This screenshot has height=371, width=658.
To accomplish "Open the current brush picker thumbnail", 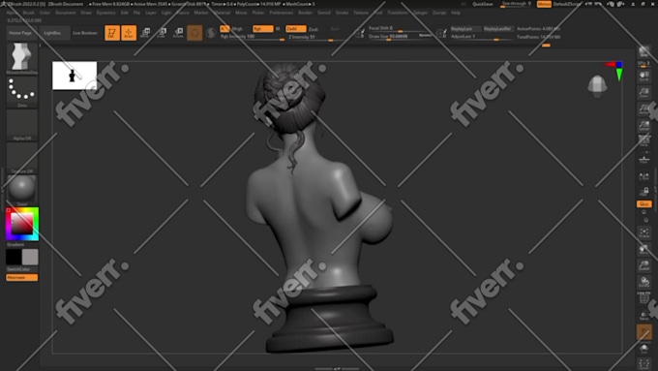I will click(x=22, y=57).
